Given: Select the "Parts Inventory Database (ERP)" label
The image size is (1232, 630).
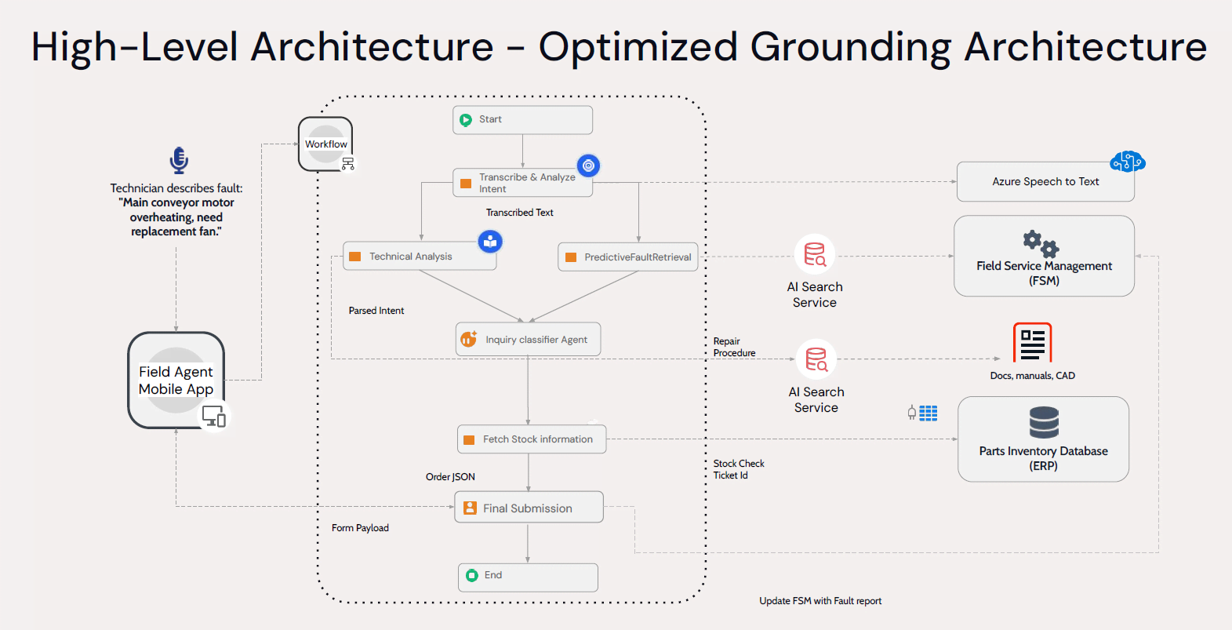Looking at the screenshot, I should 1043,458.
